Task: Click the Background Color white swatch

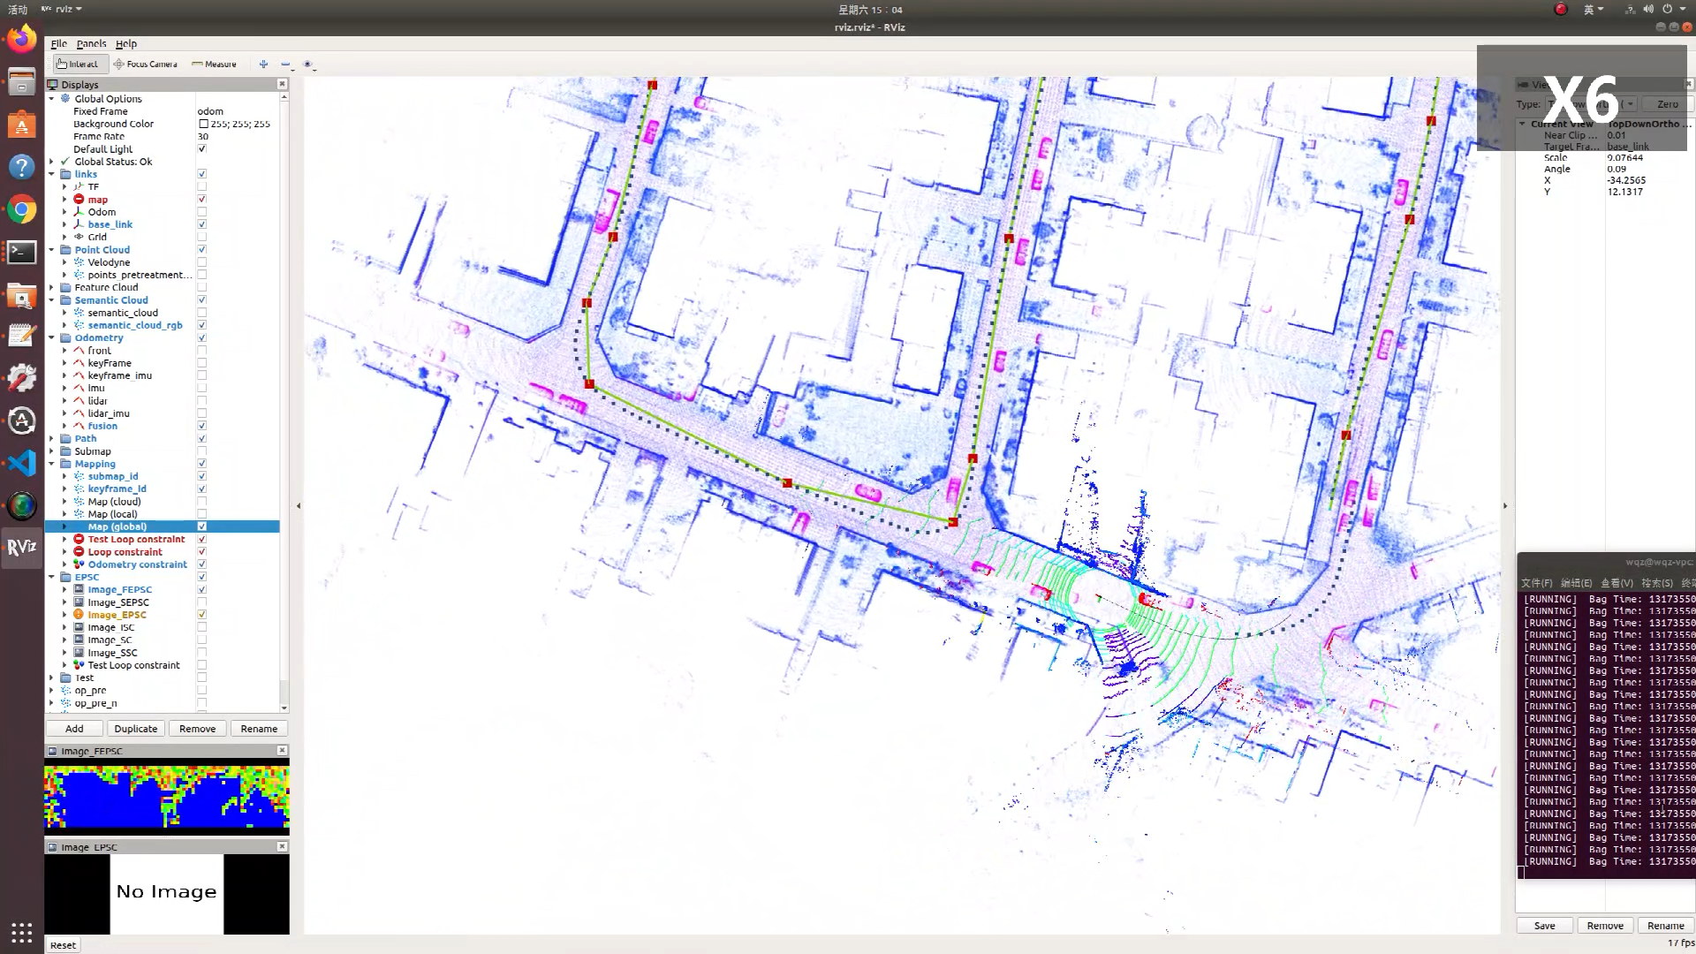Action: [203, 125]
